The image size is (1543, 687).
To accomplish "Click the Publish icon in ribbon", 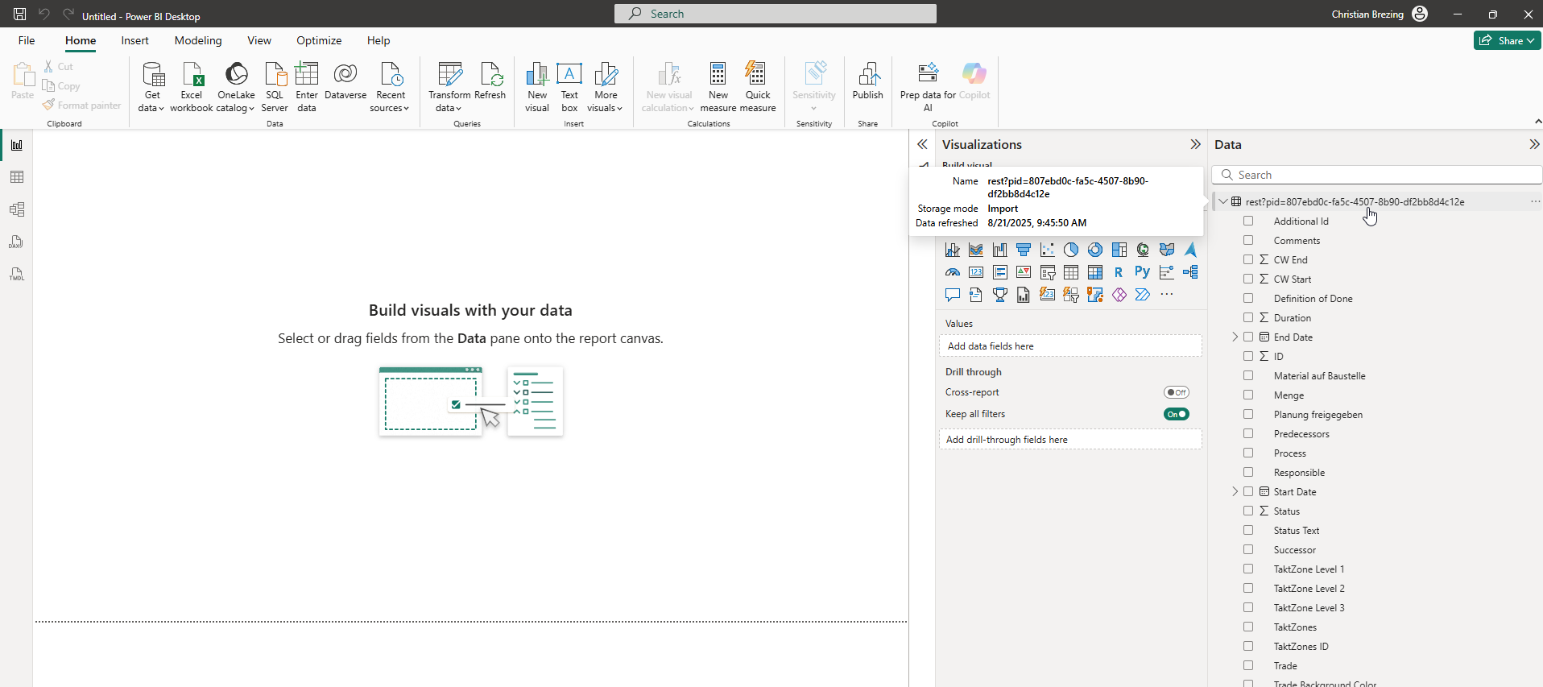I will pos(867,81).
